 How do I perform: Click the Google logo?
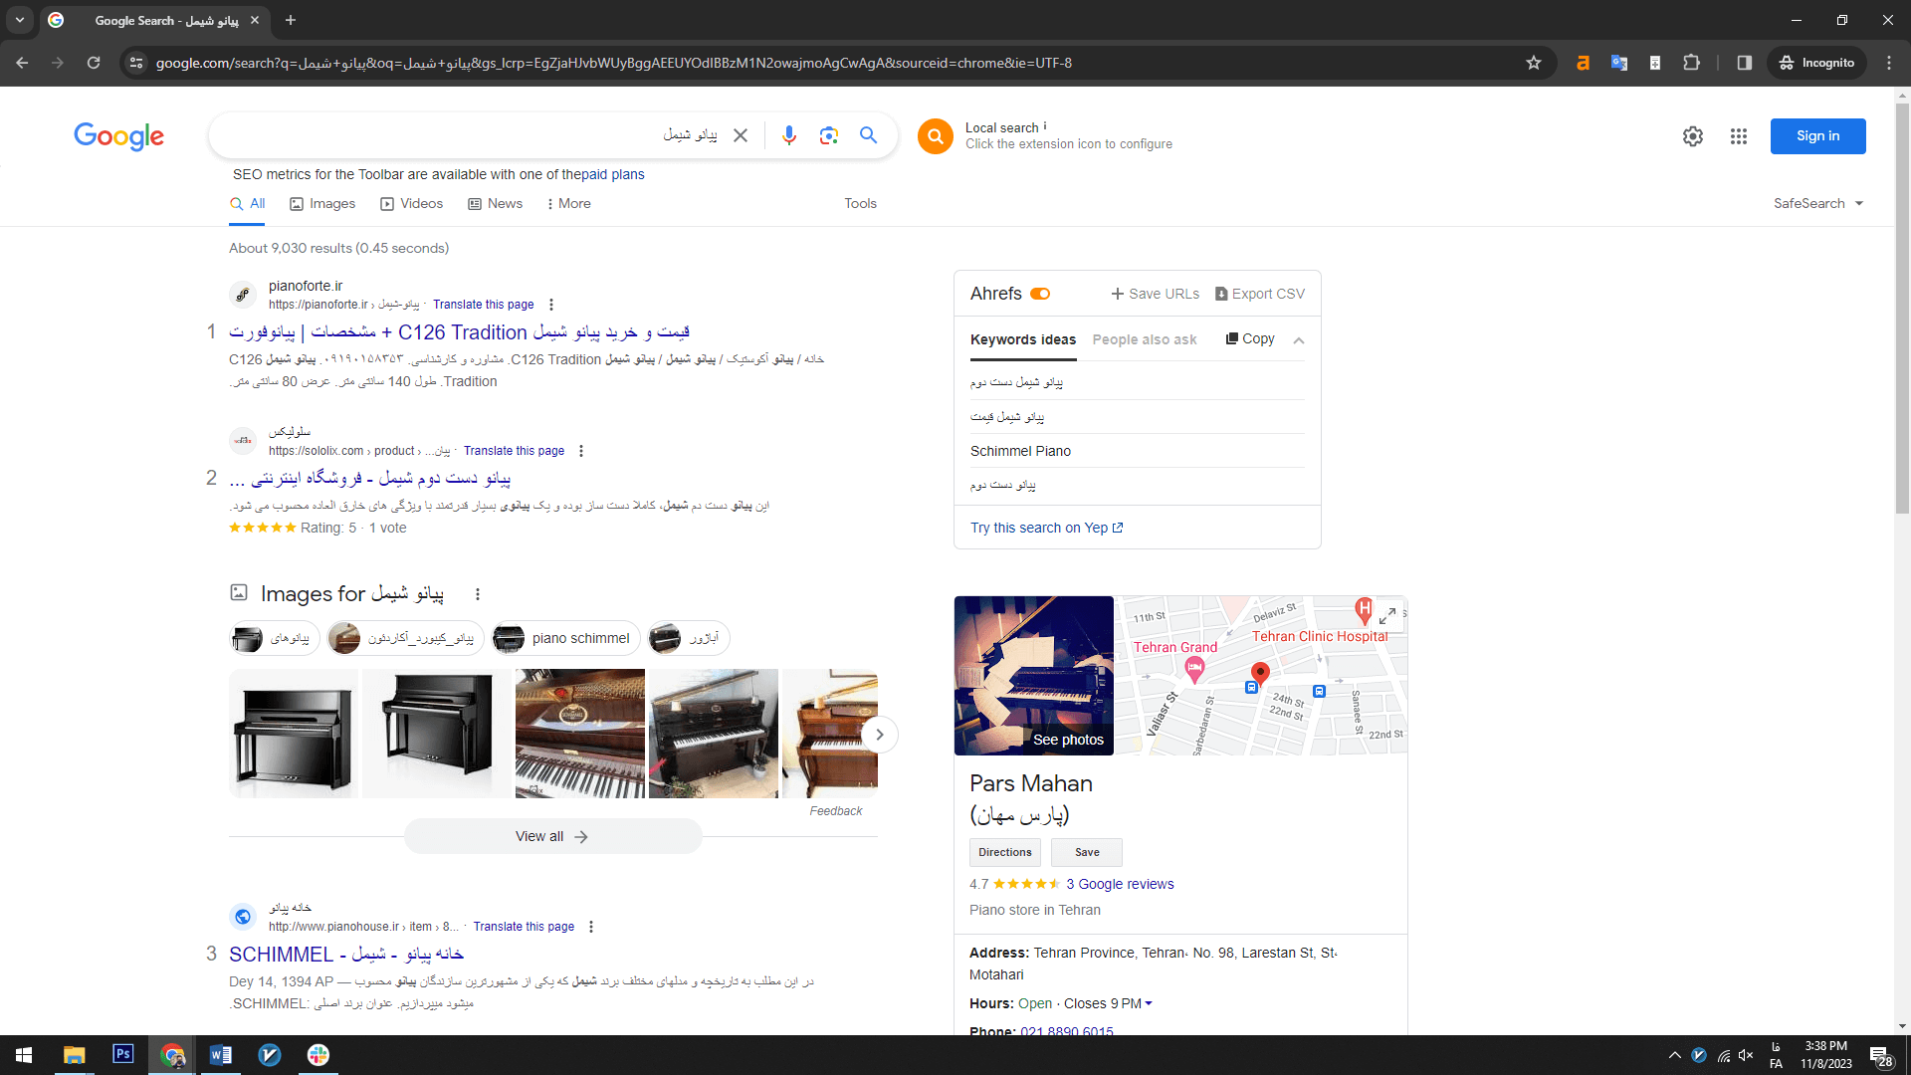[119, 136]
